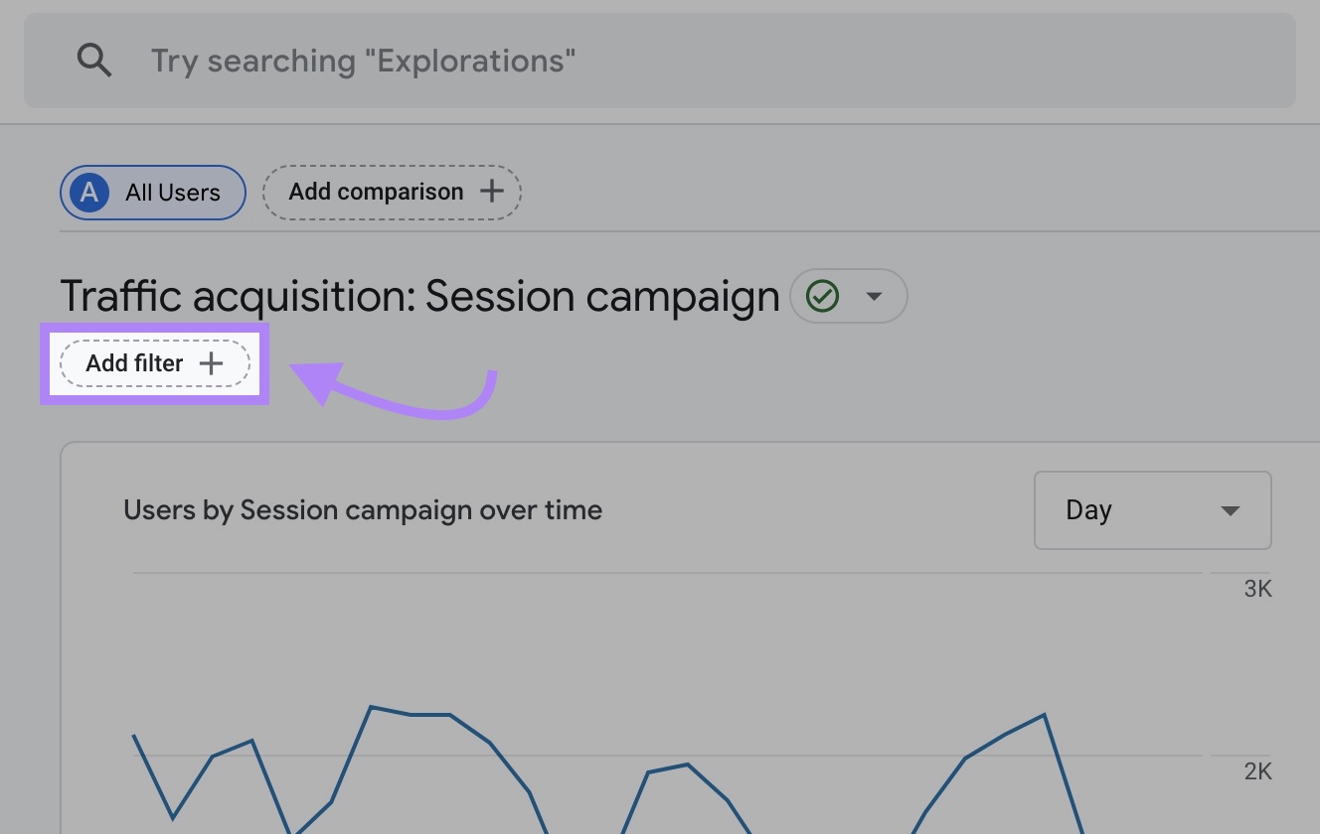Image resolution: width=1320 pixels, height=834 pixels.
Task: Select the Traffic acquisition report heading
Action: tap(417, 295)
